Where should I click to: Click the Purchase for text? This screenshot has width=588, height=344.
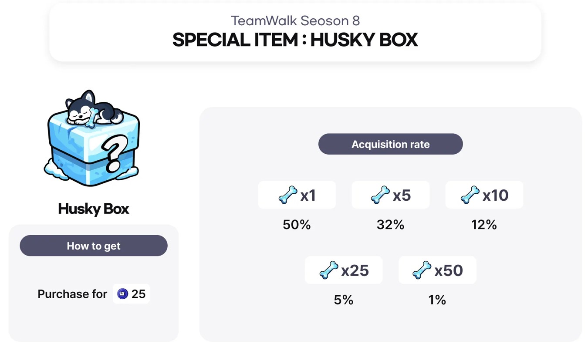72,294
